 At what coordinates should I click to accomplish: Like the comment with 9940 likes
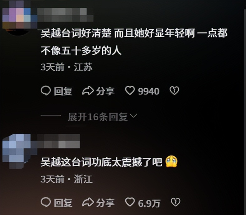[130, 91]
